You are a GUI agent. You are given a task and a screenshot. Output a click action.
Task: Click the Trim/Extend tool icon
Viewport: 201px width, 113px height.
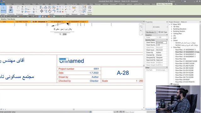pyautogui.click(x=54, y=11)
